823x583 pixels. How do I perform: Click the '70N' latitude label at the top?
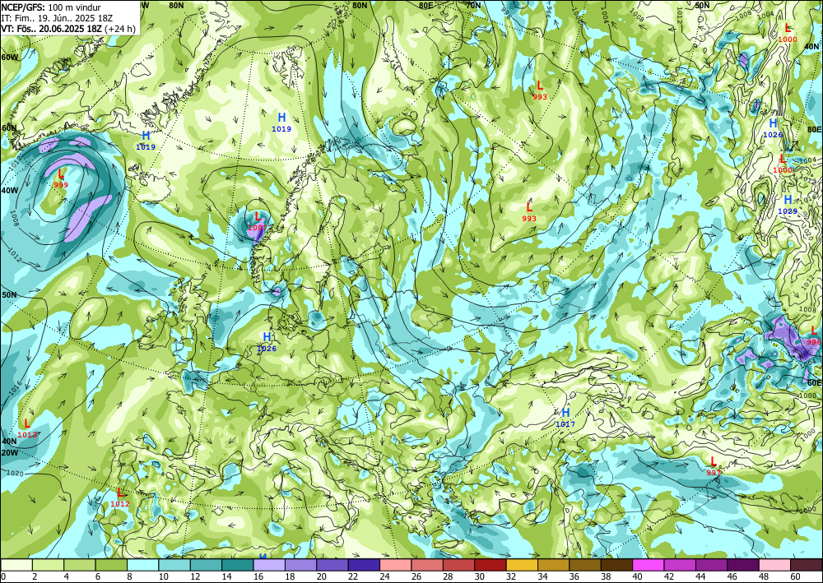[x=473, y=5]
